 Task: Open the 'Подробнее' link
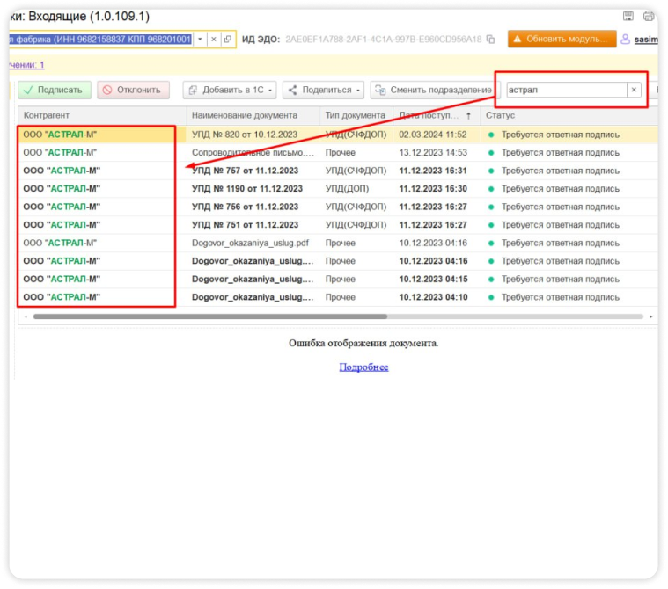pyautogui.click(x=363, y=367)
